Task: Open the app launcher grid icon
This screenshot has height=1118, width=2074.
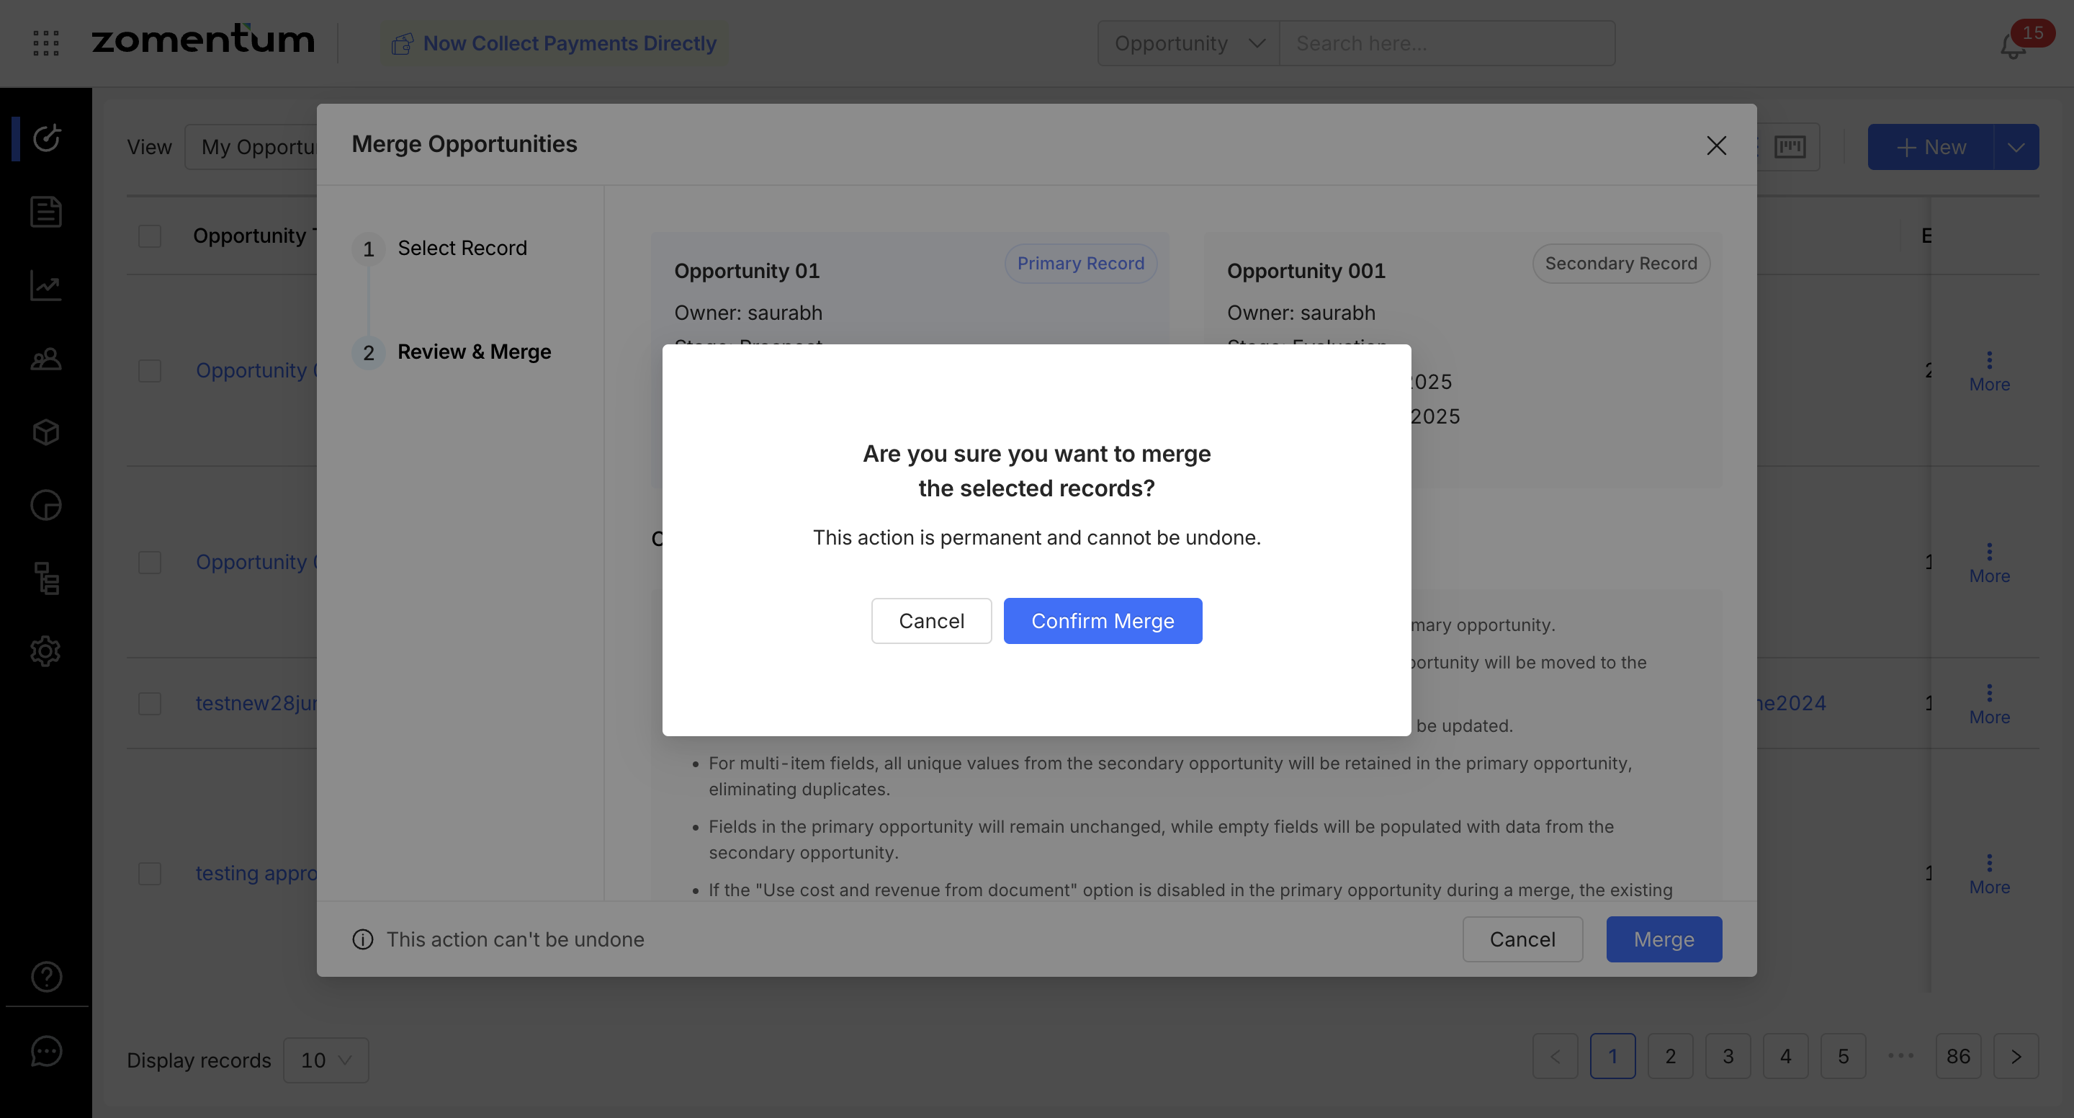Action: (46, 43)
